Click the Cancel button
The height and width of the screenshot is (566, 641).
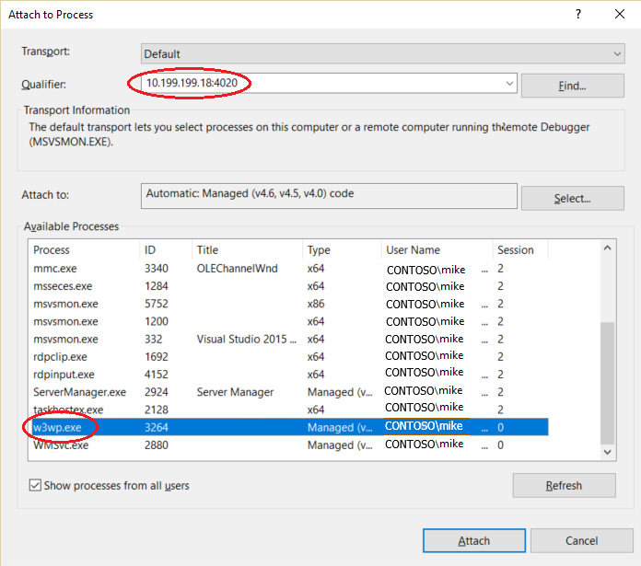click(582, 540)
